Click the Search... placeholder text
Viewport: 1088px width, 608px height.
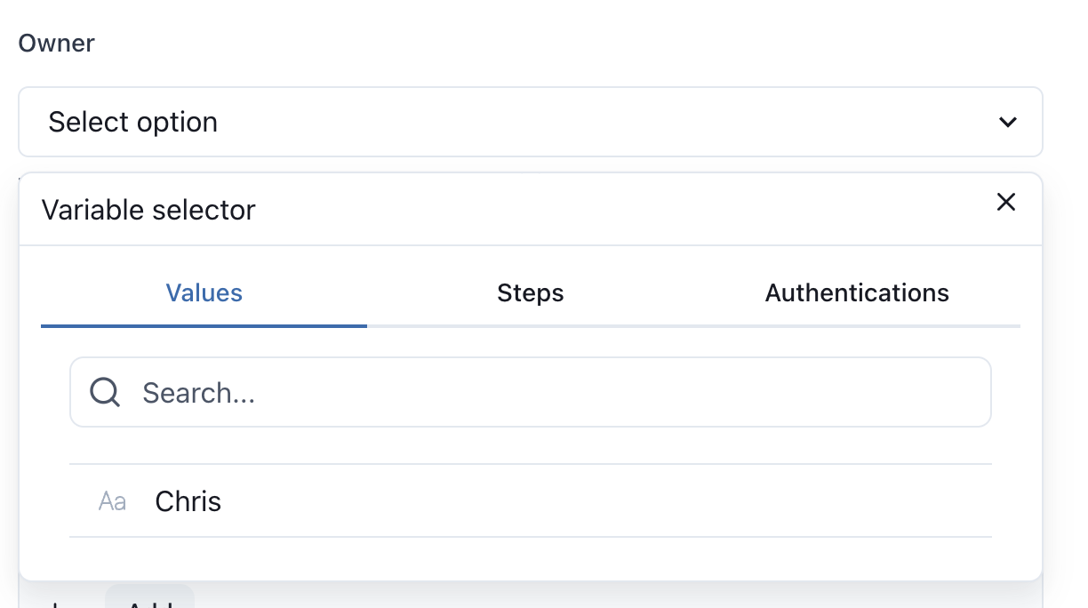pos(199,393)
